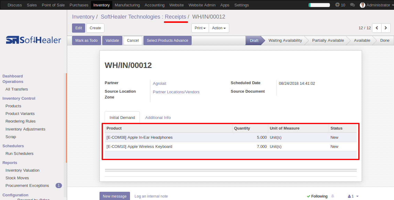Open Procurement Exceptions in the sidebar
The image size is (394, 200).
[x=27, y=186]
